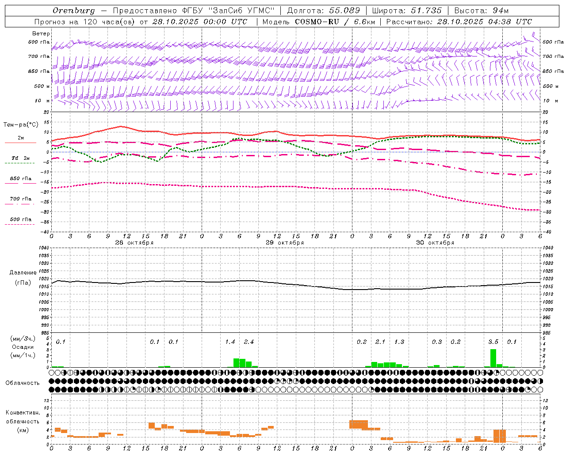Click the 'Конвективн.' panel label
Image resolution: width=566 pixels, height=452 pixels.
23,413
